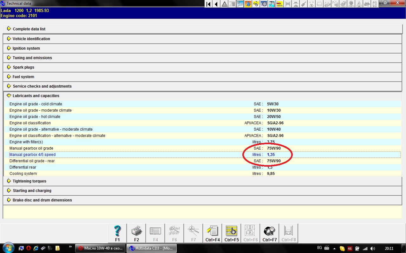Show hidden tray icons arrow

pyautogui.click(x=335, y=249)
